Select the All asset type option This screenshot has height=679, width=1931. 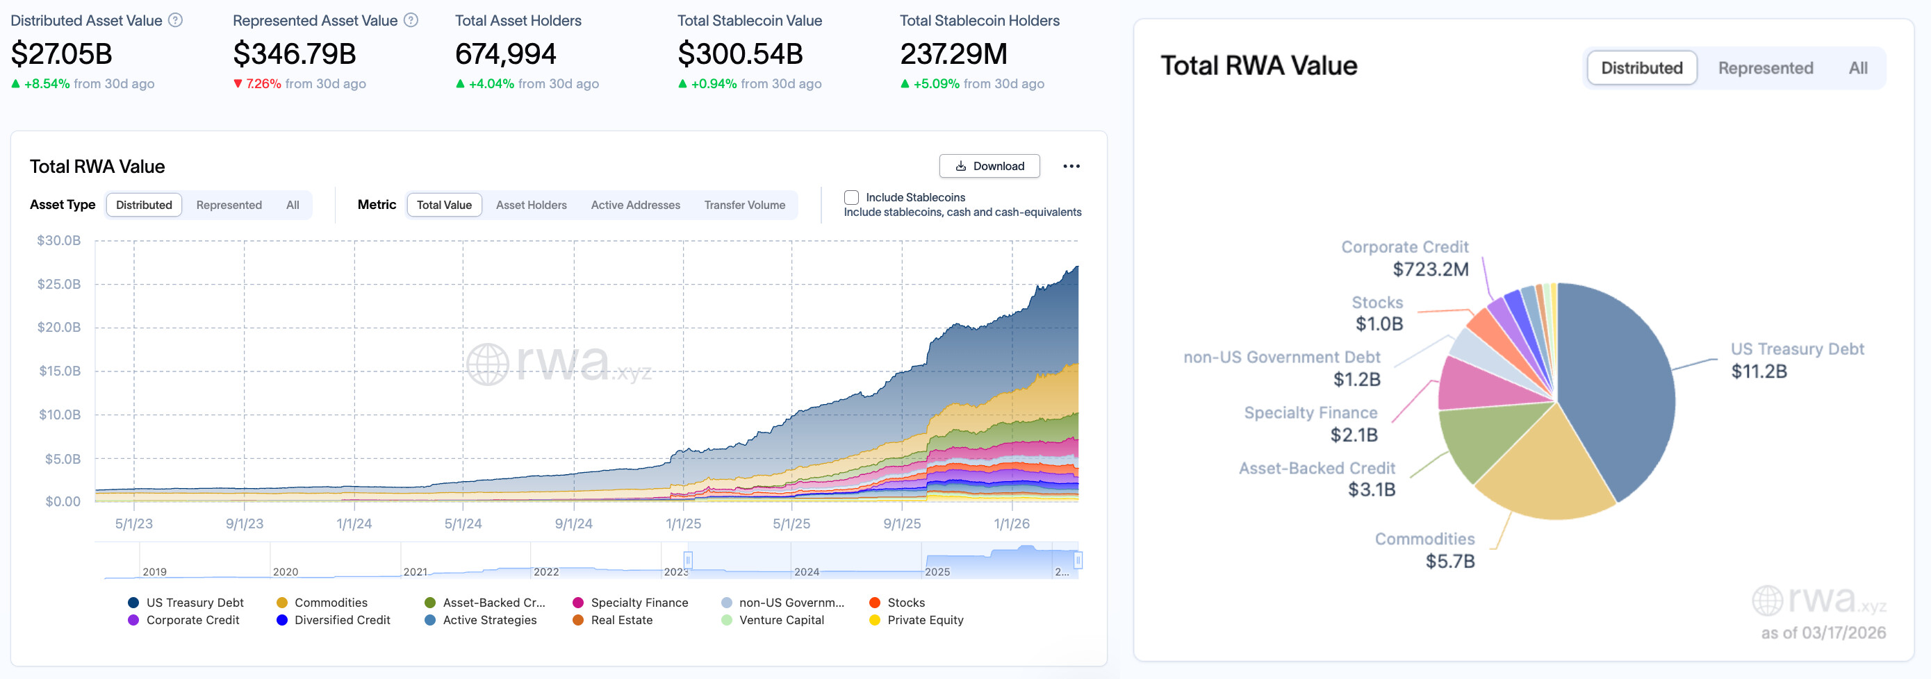click(293, 204)
